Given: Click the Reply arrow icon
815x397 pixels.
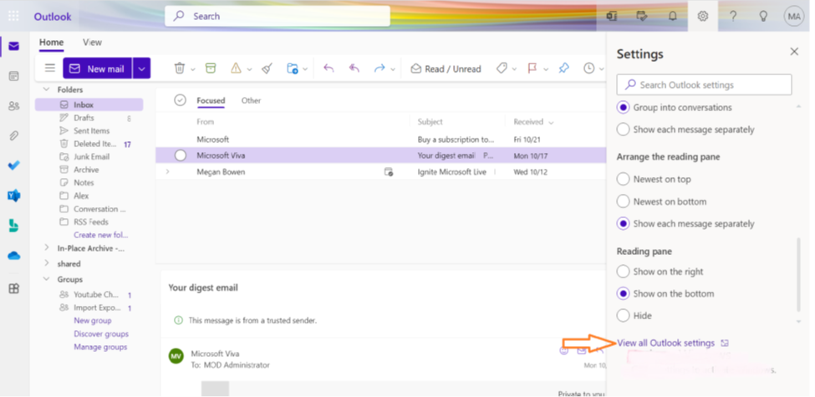Looking at the screenshot, I should coord(329,68).
